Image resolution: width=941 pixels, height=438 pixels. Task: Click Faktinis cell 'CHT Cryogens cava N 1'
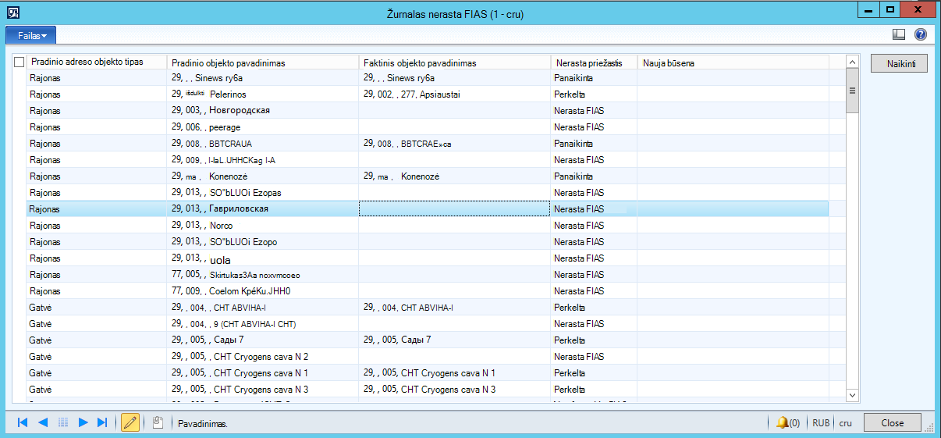click(x=455, y=372)
